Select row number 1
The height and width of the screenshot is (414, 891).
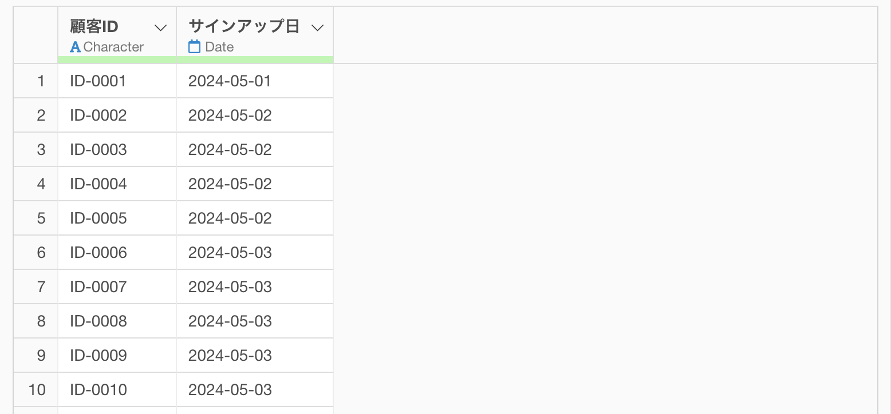pyautogui.click(x=41, y=81)
